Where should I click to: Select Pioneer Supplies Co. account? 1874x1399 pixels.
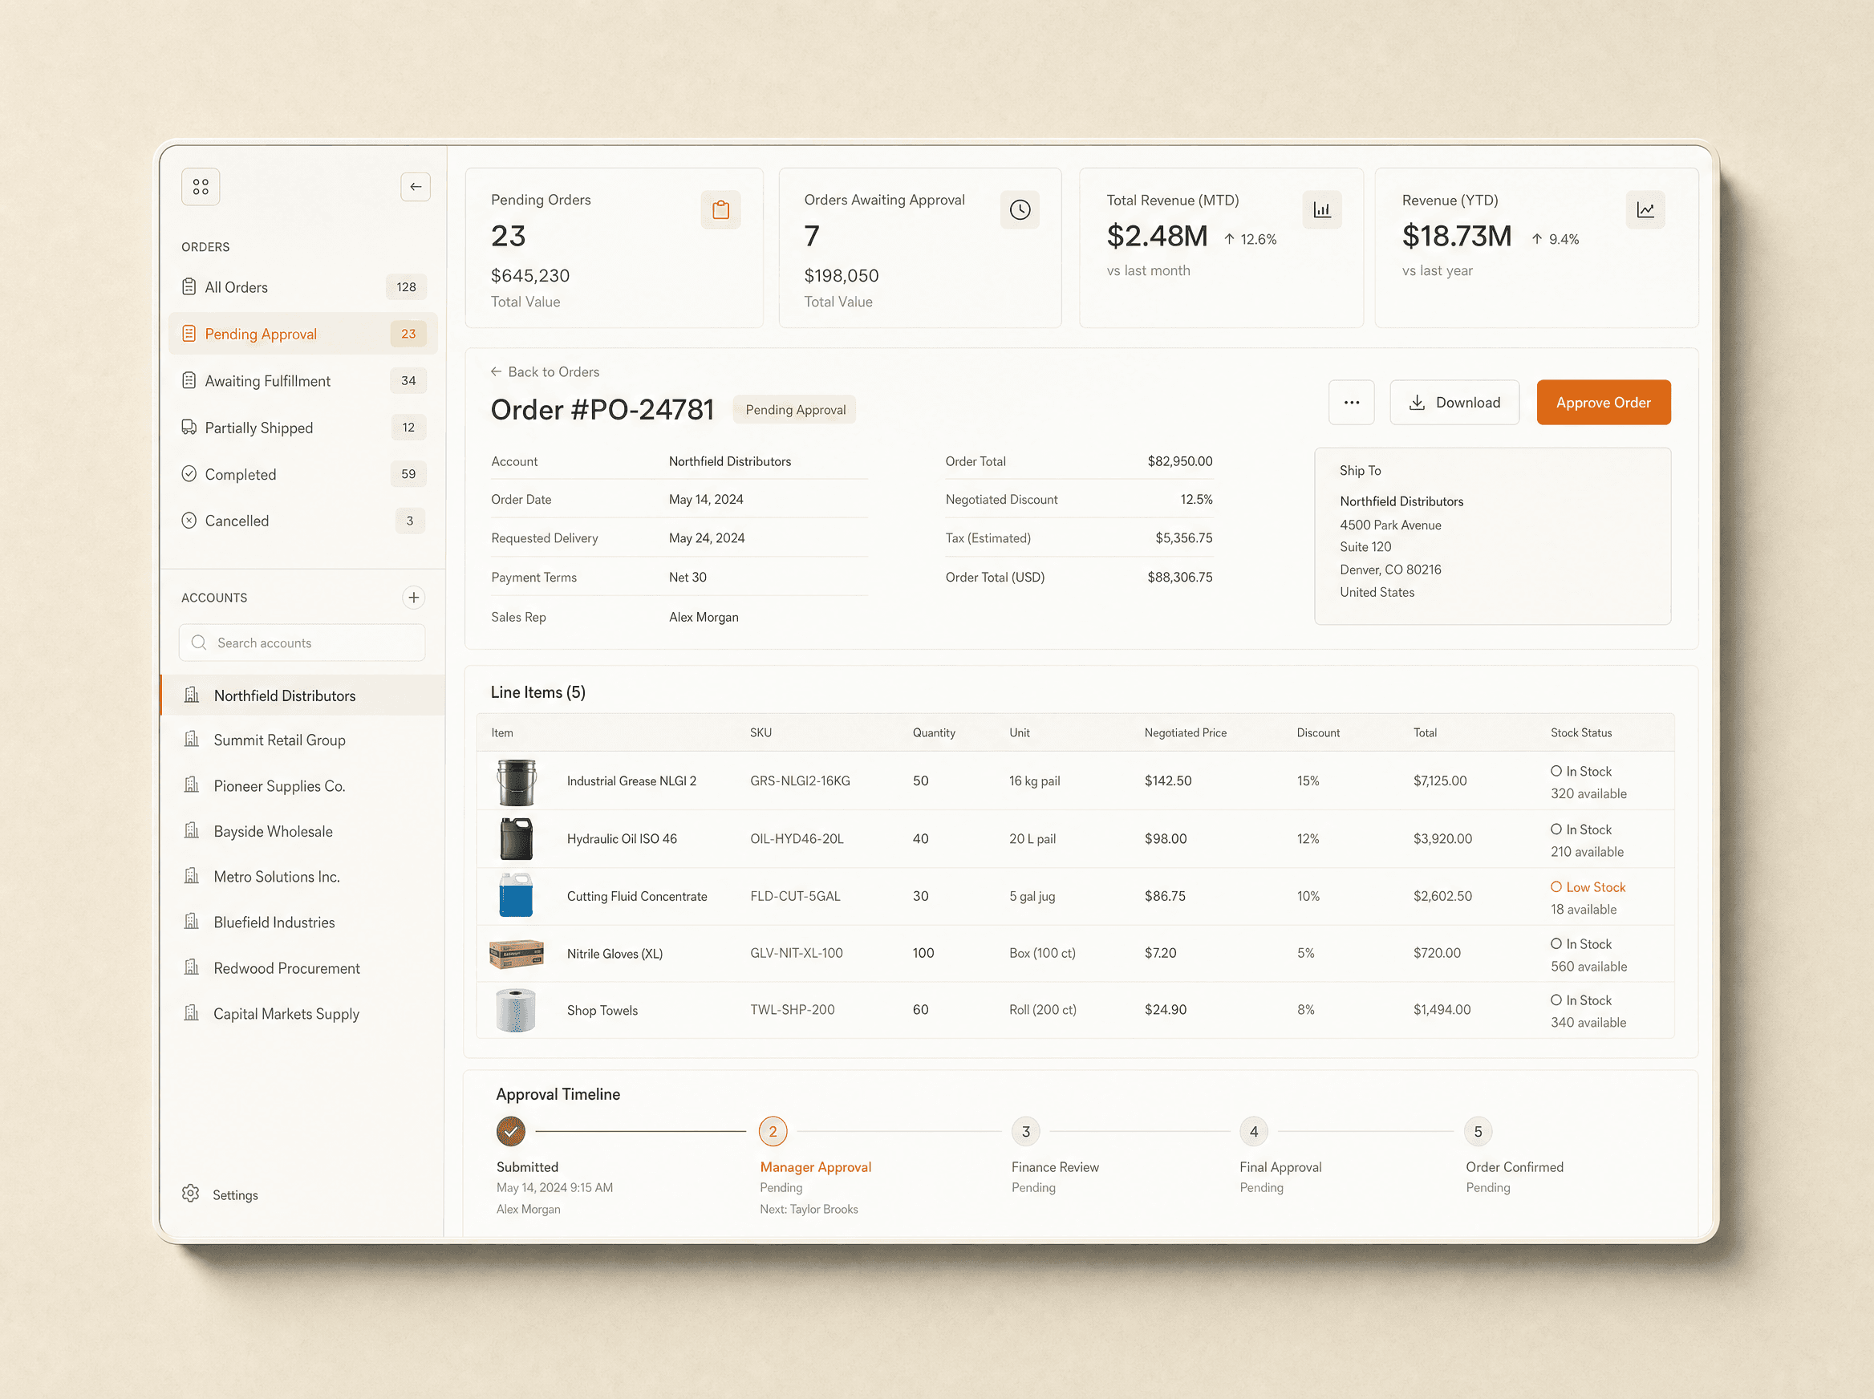tap(302, 786)
